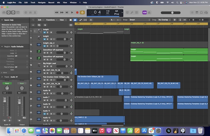Click the green Read automation button on Audio 31 strip
Viewport: 210px width, 136px height.
point(7,83)
